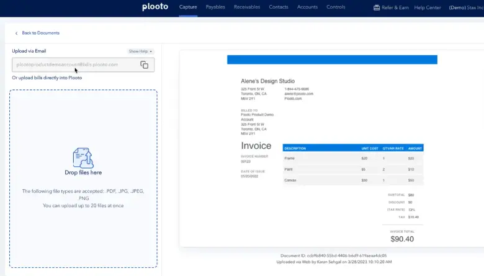
Task: Open the Accounts tab
Action: (307, 7)
